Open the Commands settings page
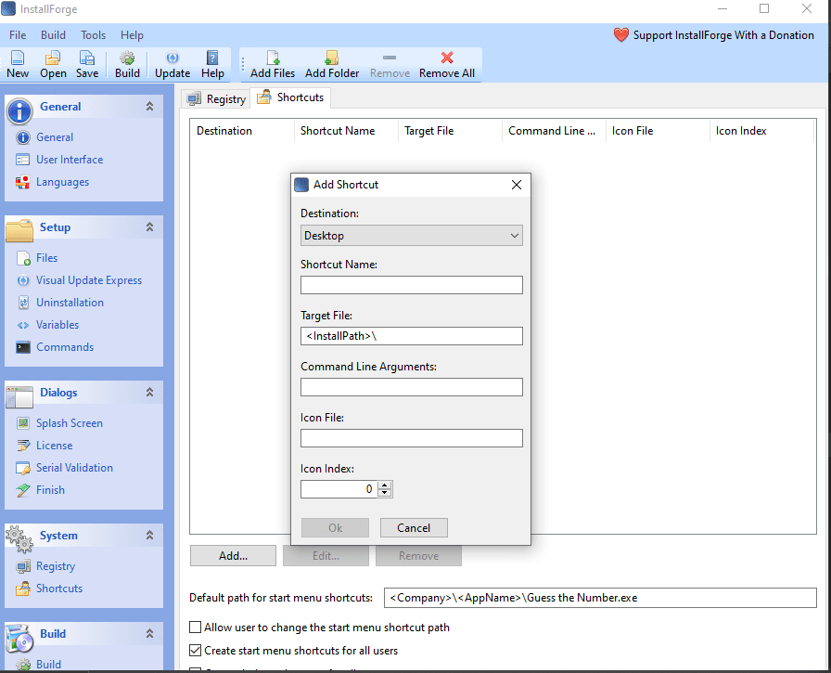The image size is (831, 673). pos(65,346)
